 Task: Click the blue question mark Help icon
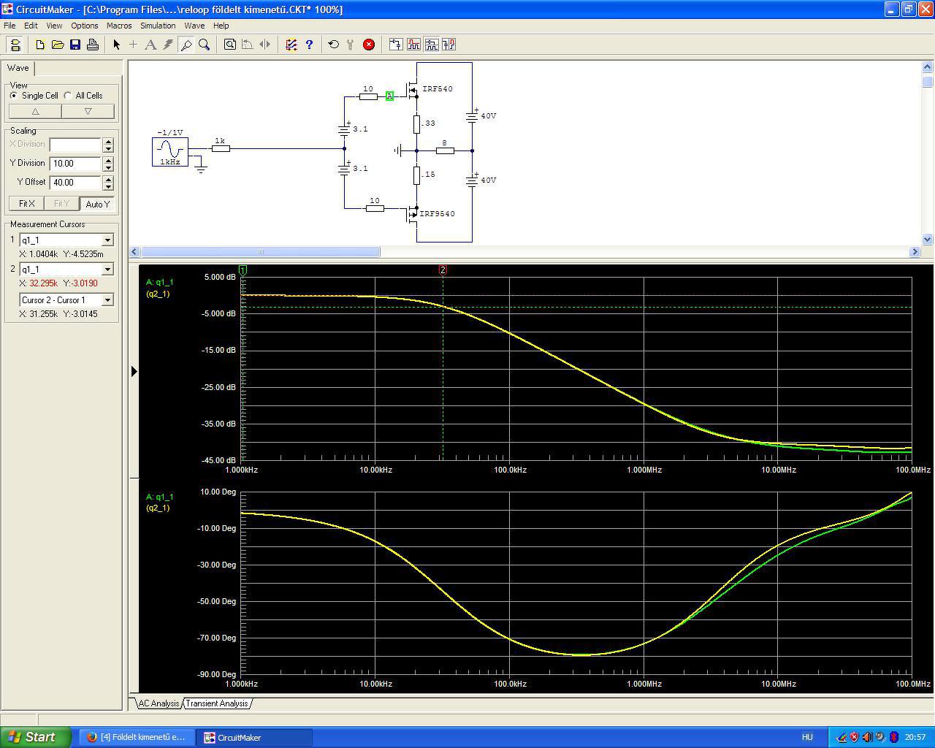point(309,45)
